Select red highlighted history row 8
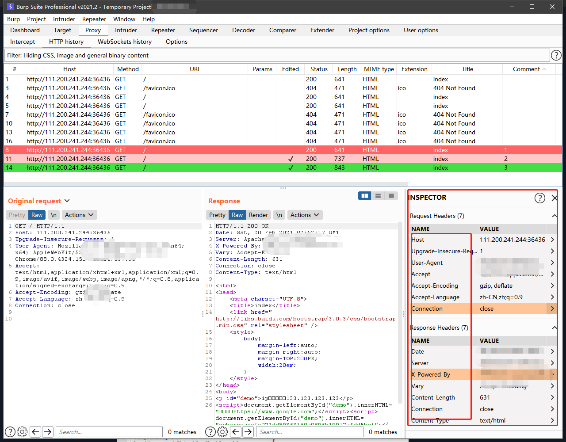 coord(283,150)
